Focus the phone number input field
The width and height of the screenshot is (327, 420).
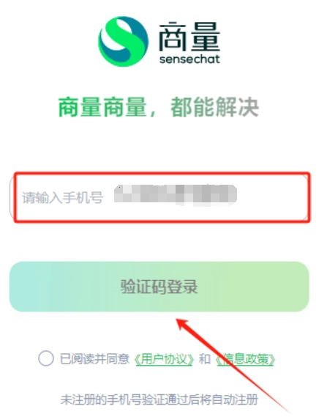pos(159,197)
